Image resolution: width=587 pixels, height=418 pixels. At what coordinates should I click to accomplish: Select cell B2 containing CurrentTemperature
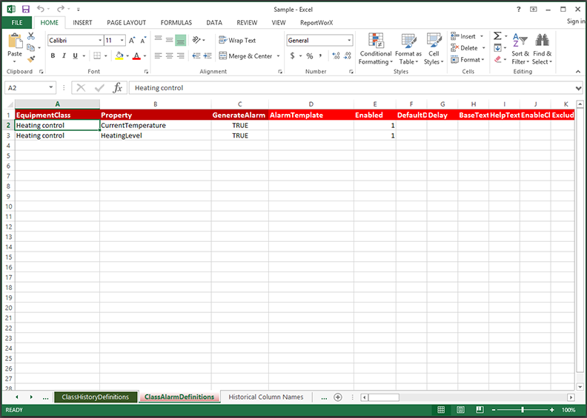(155, 126)
